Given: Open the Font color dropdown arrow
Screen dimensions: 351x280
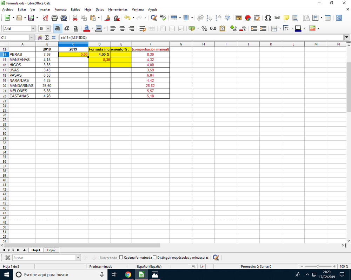Looking at the screenshot, I should click(x=93, y=28).
